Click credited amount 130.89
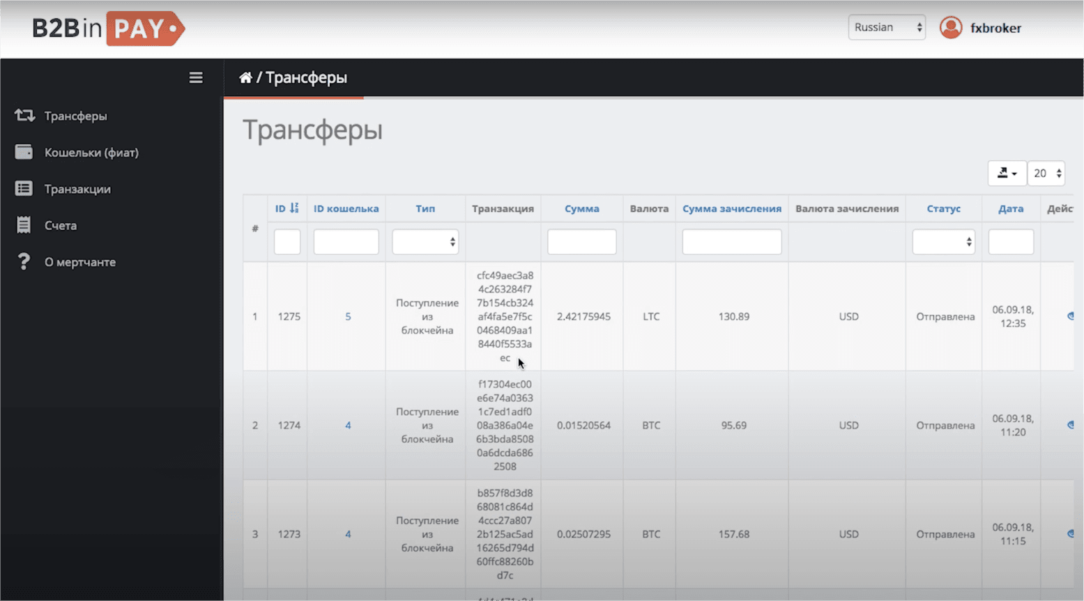Viewport: 1084px width, 601px height. 734,316
